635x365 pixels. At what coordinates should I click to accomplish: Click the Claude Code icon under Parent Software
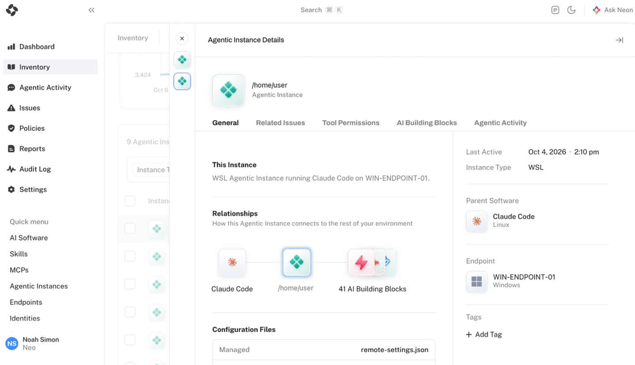pos(477,221)
